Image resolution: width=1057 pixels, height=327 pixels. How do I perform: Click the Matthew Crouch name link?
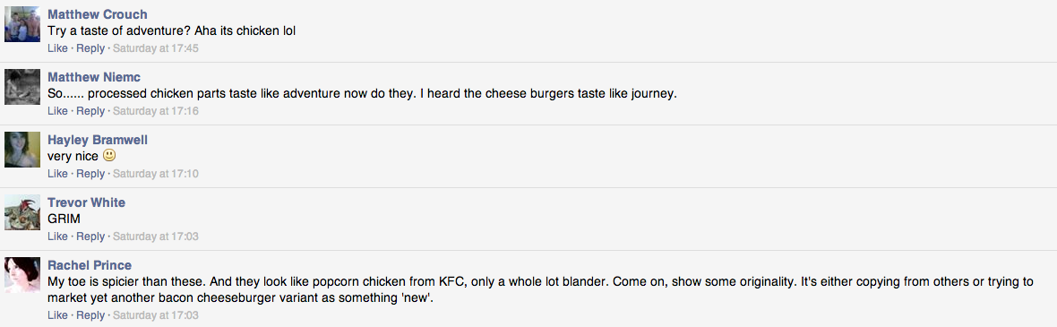tap(98, 14)
